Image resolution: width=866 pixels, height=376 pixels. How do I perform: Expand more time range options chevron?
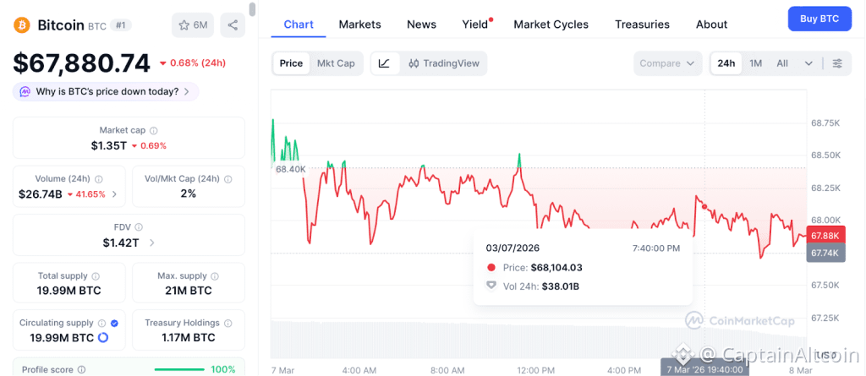tap(808, 63)
